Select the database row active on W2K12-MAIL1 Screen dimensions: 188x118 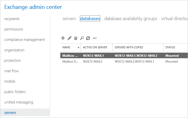[124, 55]
